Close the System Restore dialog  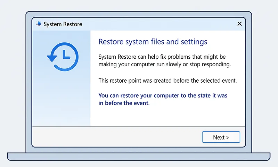pos(239,24)
